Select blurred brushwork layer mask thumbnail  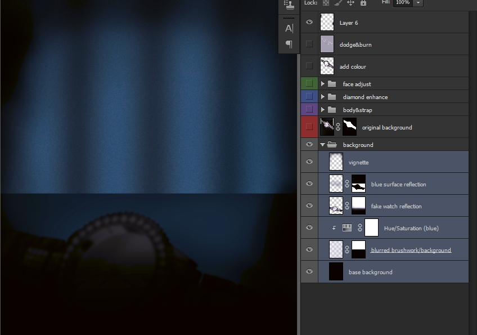(359, 249)
